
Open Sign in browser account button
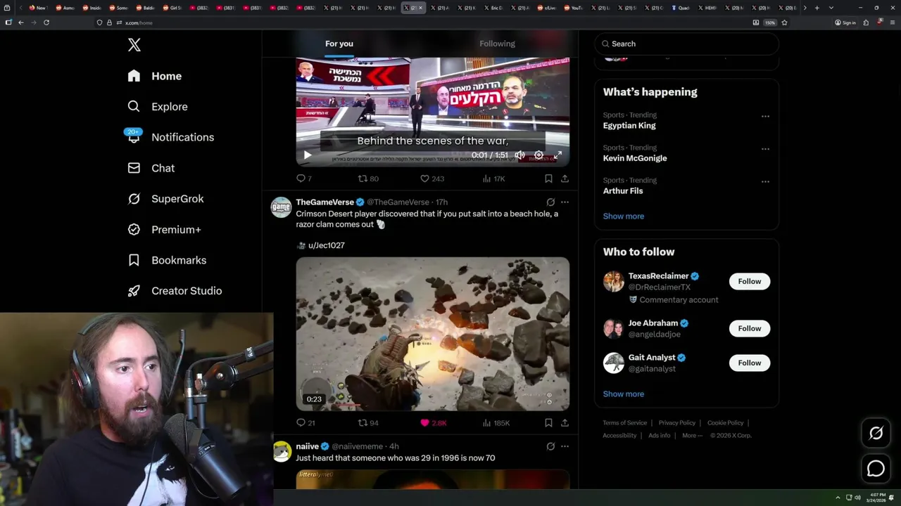[x=845, y=22]
